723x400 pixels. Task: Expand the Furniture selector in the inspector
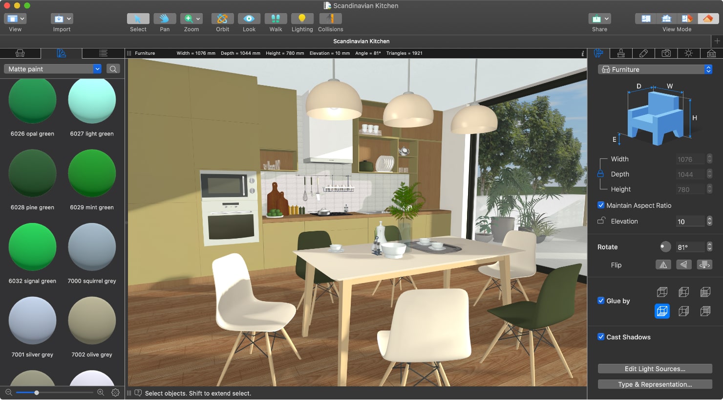pos(655,69)
